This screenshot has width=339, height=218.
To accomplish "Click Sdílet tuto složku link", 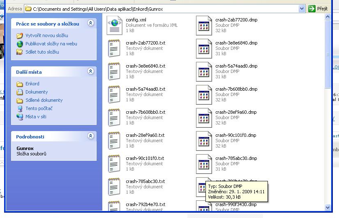I will tap(42, 52).
